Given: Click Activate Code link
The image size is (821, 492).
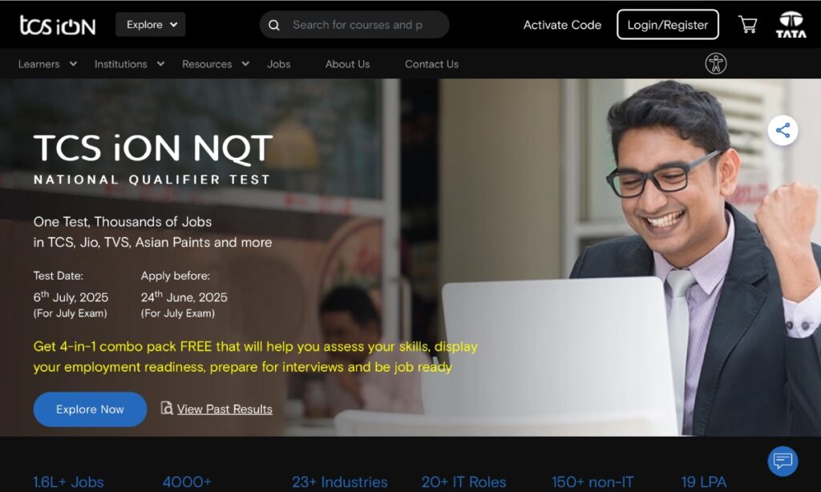Looking at the screenshot, I should coord(562,25).
